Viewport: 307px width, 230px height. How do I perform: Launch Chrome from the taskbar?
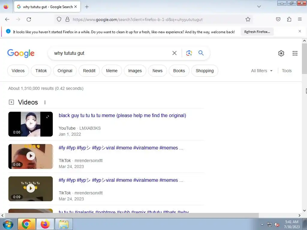pyautogui.click(x=27, y=224)
